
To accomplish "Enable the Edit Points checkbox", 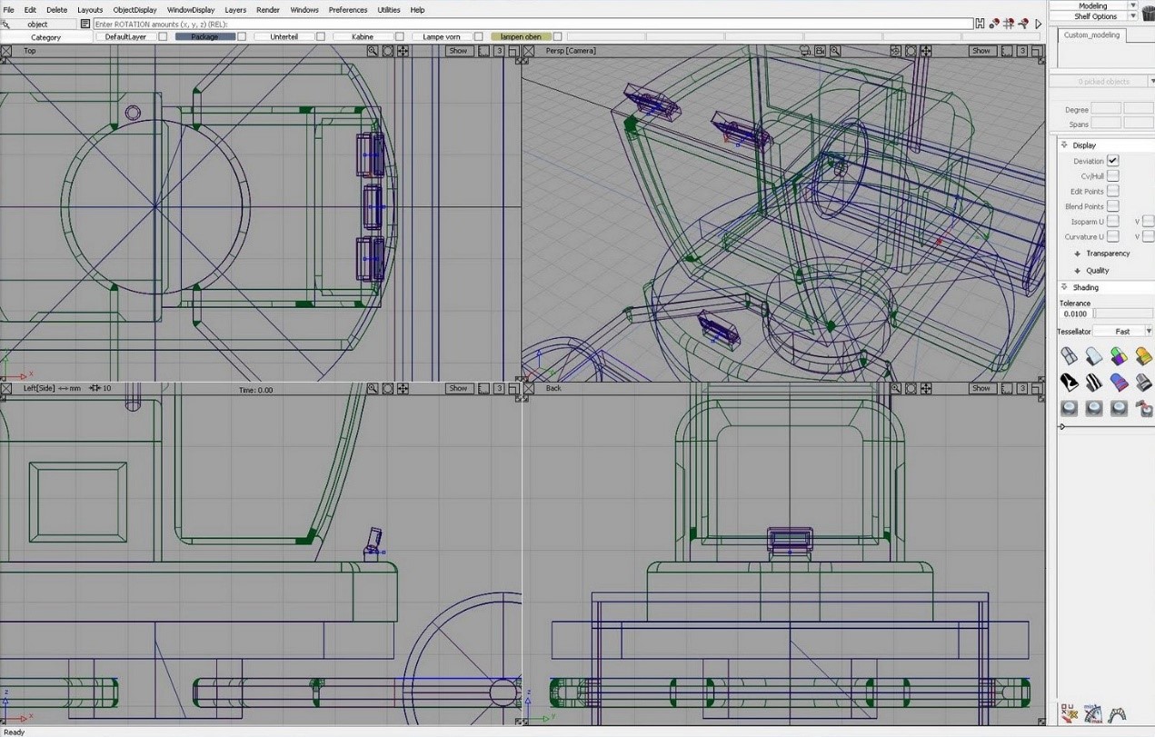I will point(1112,191).
